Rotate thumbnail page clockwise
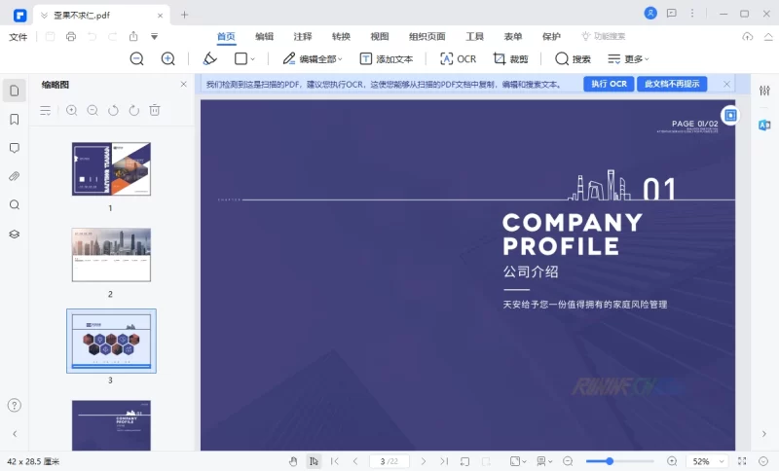This screenshot has height=471, width=779. (x=133, y=111)
